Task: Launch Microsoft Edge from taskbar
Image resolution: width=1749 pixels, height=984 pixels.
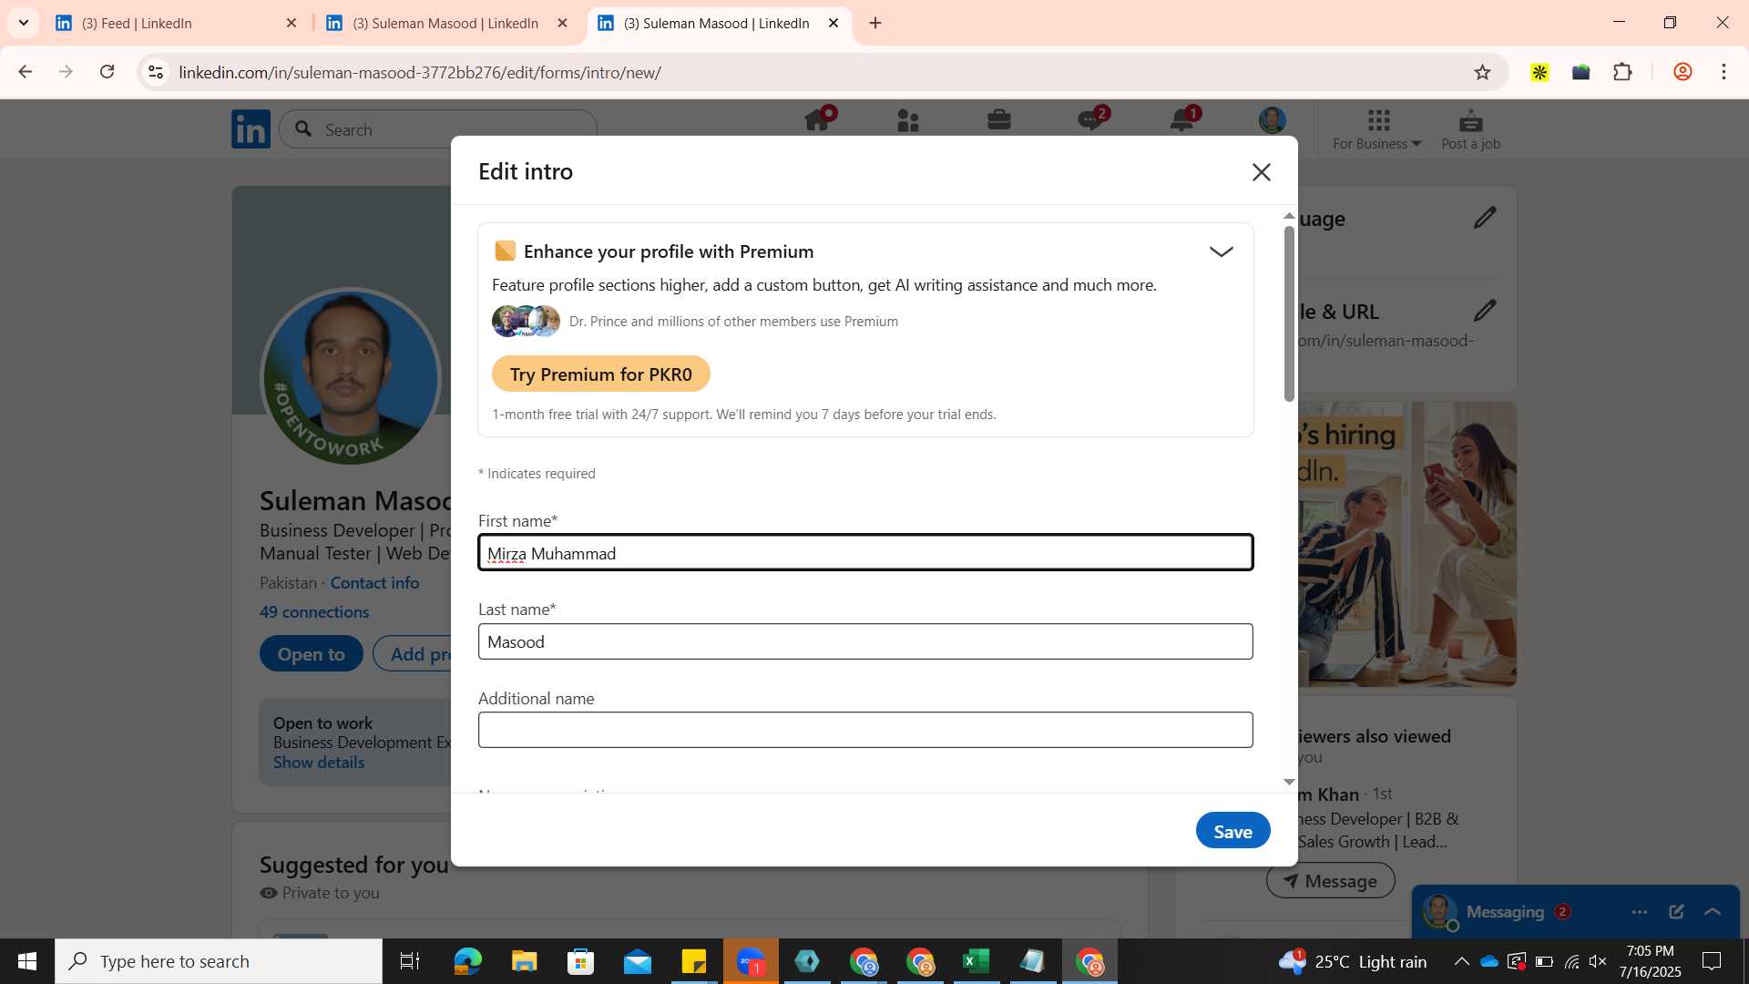Action: pyautogui.click(x=467, y=961)
